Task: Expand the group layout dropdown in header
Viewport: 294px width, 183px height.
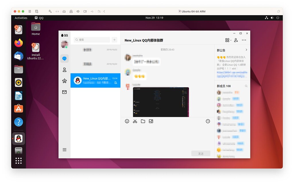Action: click(x=228, y=40)
